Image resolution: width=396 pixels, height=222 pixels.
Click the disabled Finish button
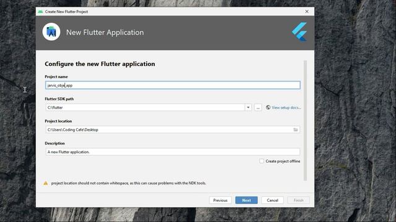pyautogui.click(x=298, y=200)
